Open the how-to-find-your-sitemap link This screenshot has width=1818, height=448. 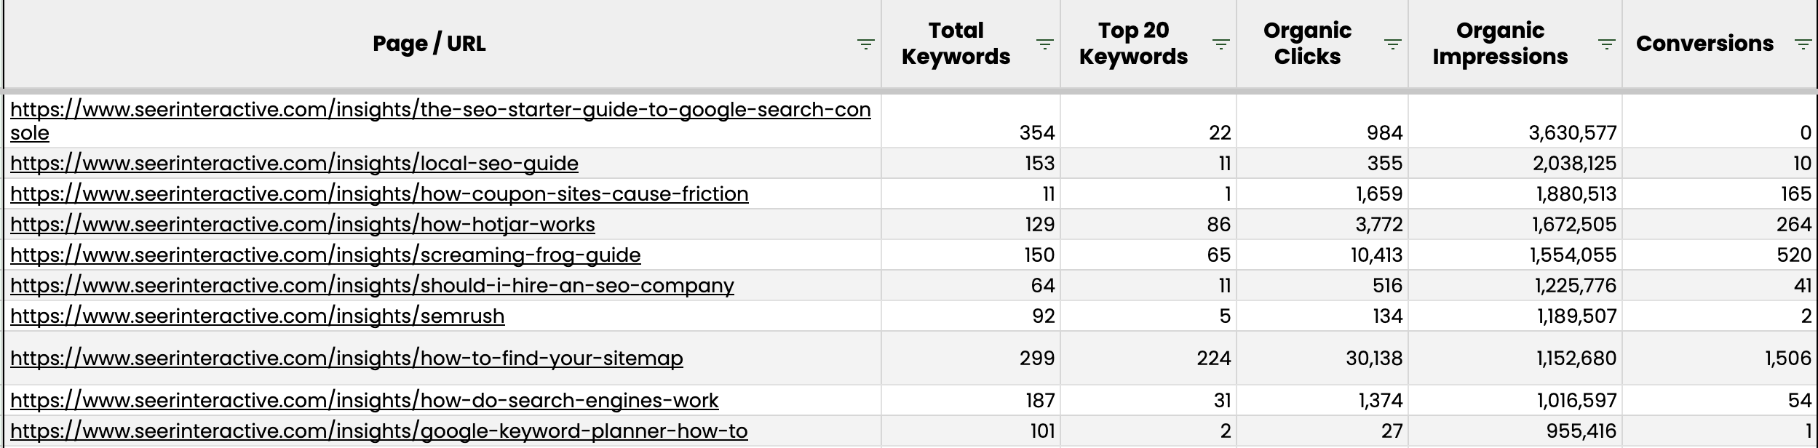(346, 358)
